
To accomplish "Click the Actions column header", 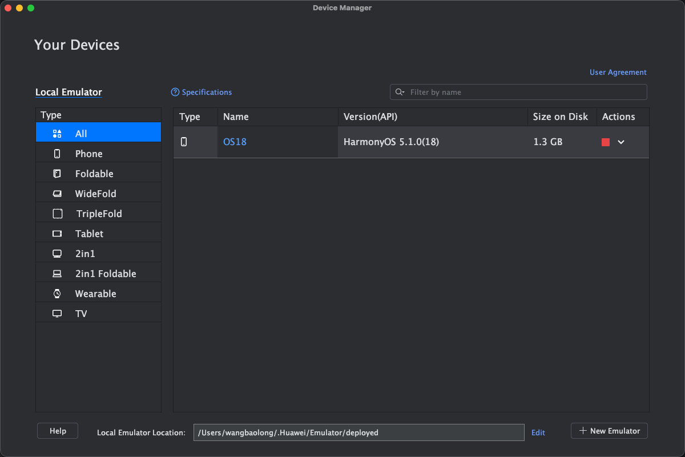I will pos(623,117).
